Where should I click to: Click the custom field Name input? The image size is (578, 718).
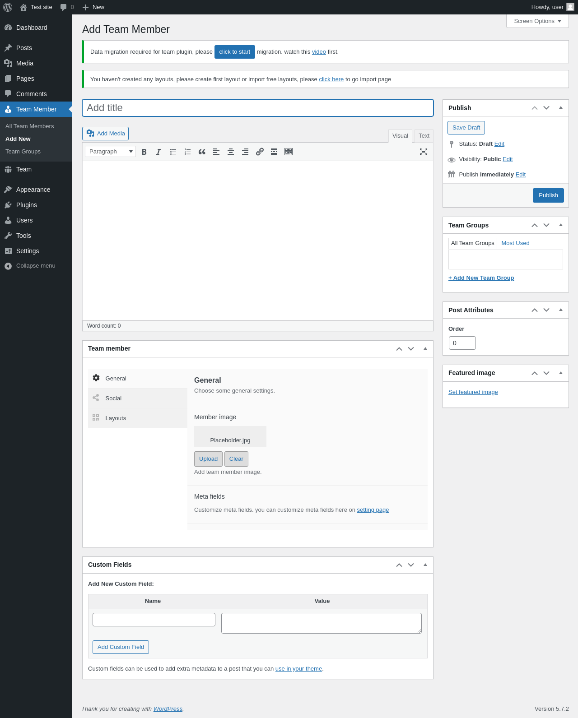click(x=154, y=620)
